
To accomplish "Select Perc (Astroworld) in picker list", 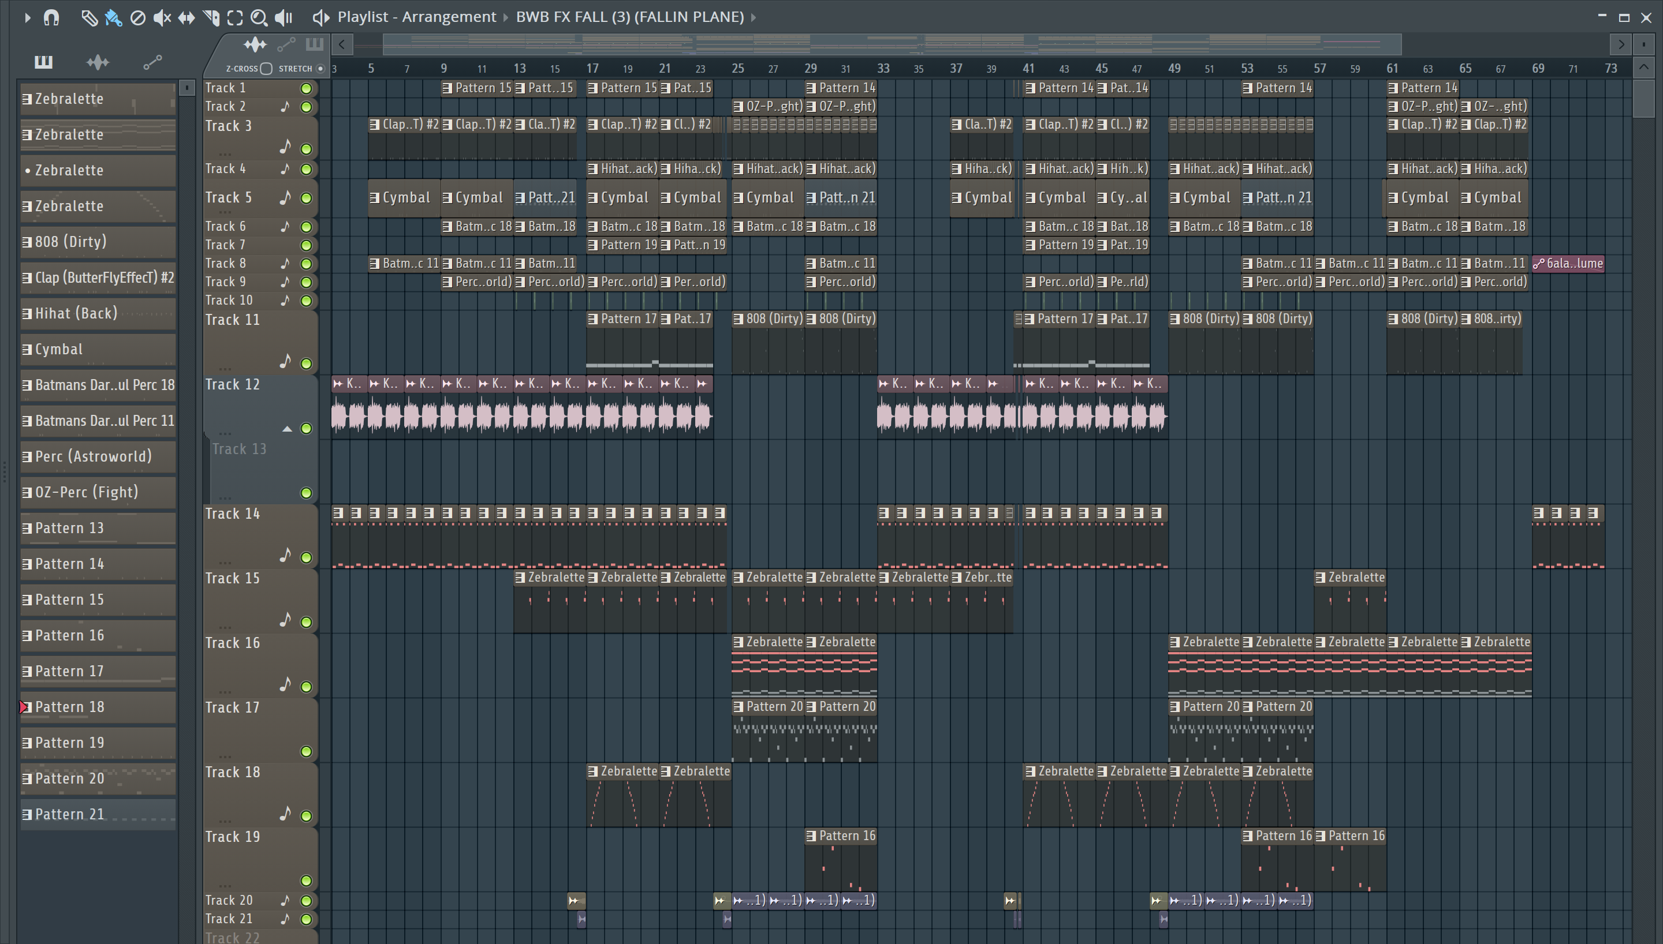I will [98, 456].
